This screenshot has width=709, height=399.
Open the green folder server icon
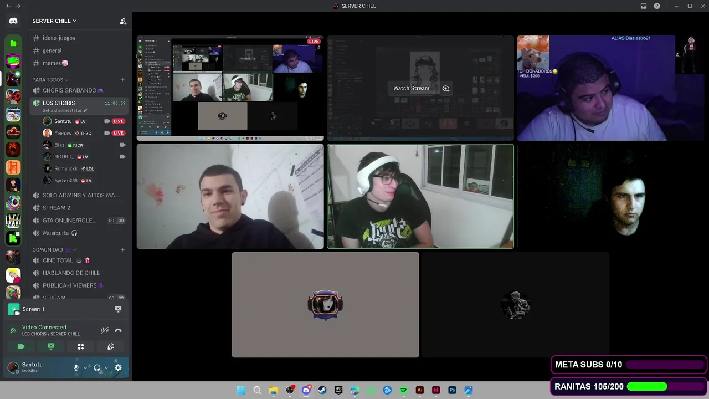[13, 43]
